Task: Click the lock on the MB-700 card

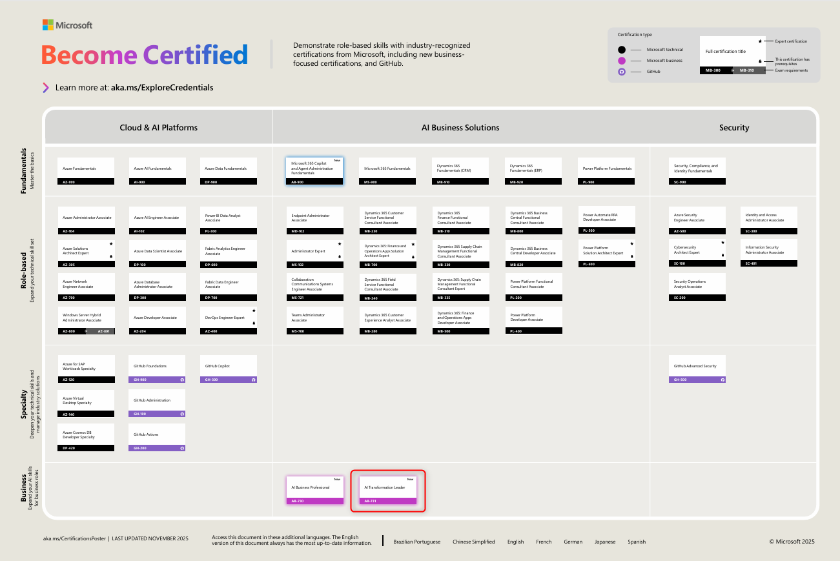Action: click(413, 257)
